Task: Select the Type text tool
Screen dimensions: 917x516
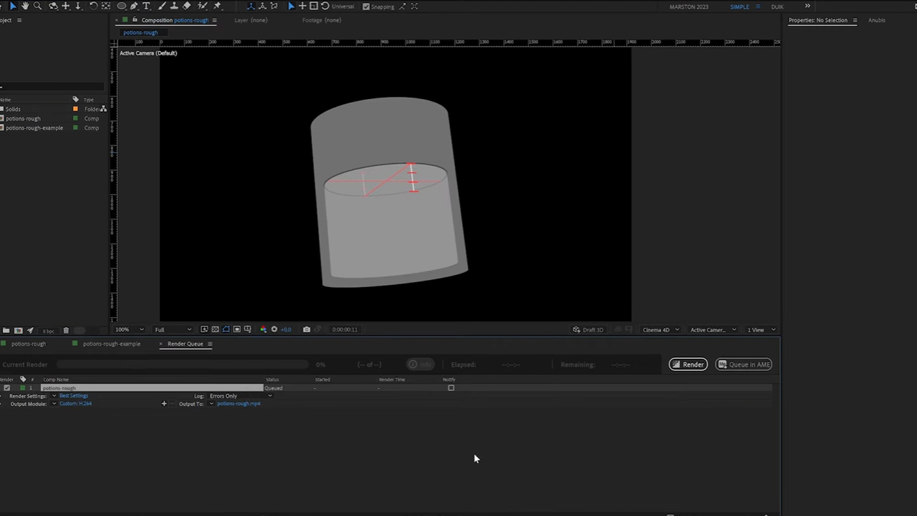Action: 147,6
